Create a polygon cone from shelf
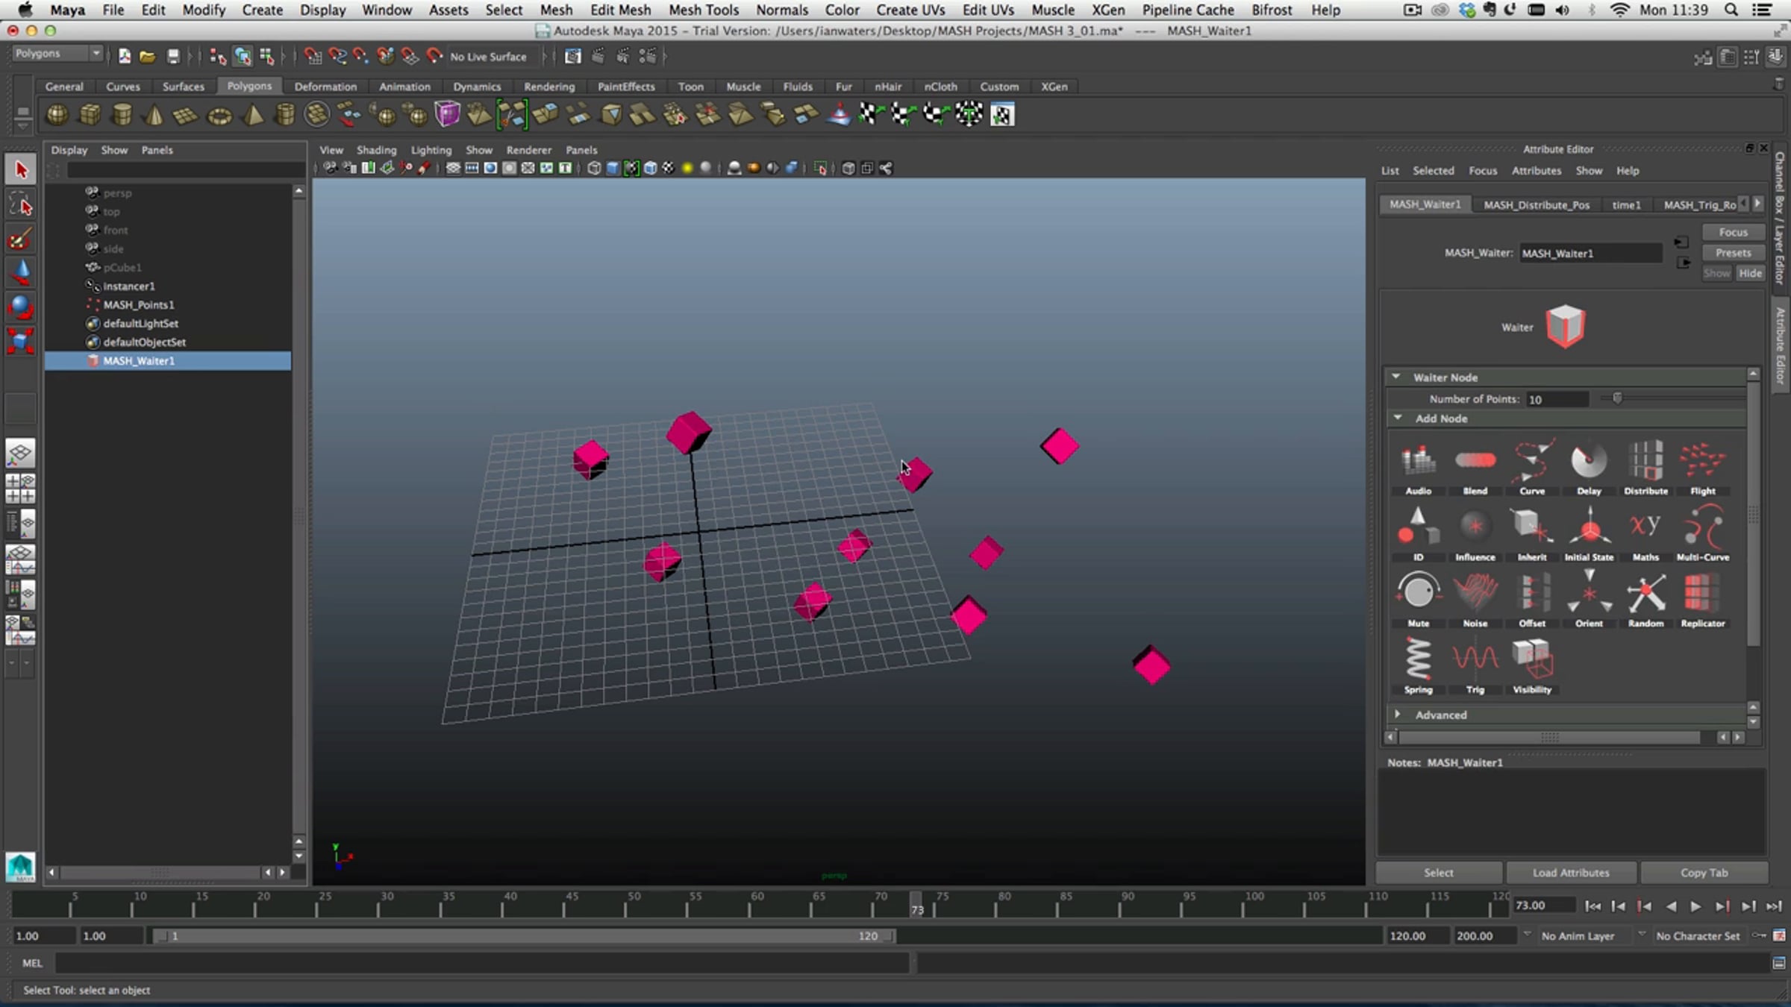Screen dimensions: 1791x1007 pyautogui.click(x=154, y=115)
